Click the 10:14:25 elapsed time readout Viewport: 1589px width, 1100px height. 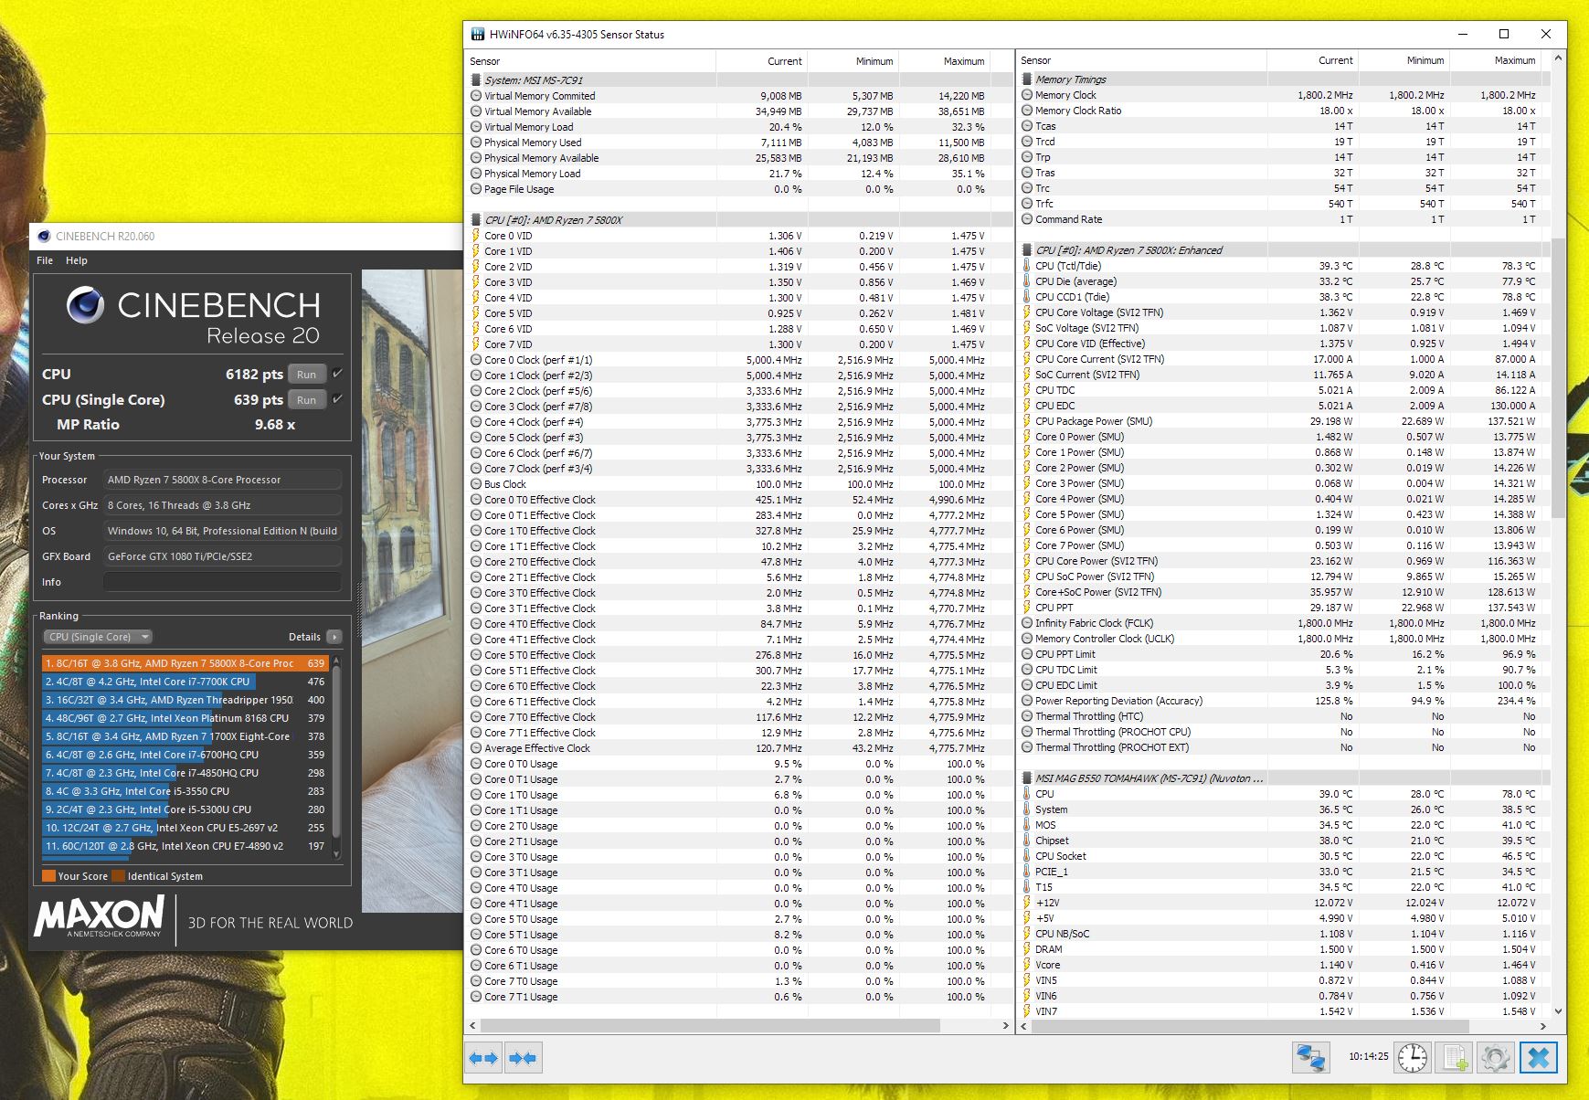[x=1369, y=1057]
